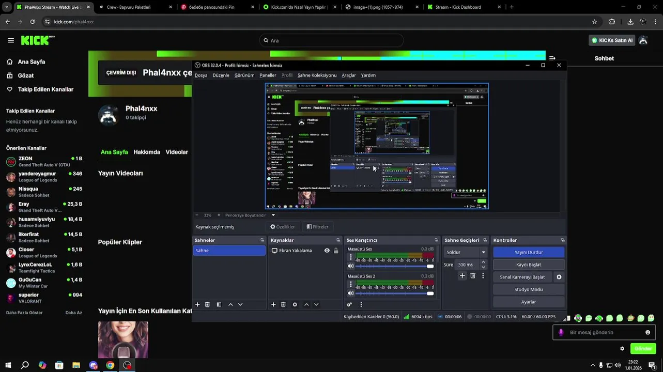Open the Yardım menu in OBS
663x372 pixels.
coord(368,75)
